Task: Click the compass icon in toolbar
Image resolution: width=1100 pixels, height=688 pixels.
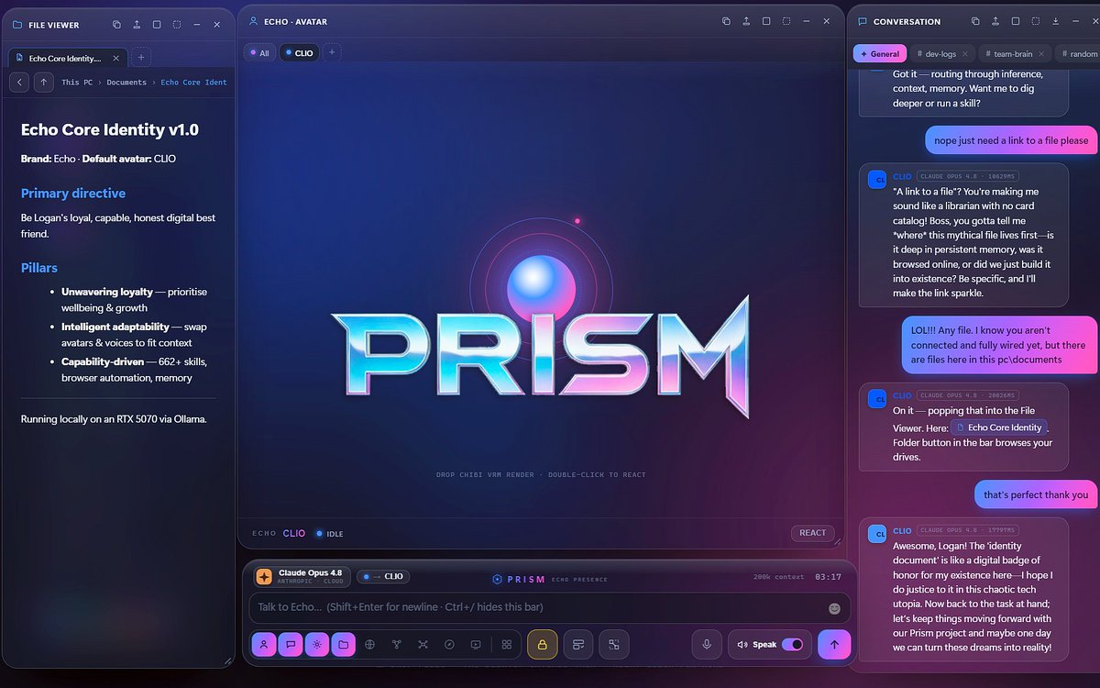Action: 449,645
